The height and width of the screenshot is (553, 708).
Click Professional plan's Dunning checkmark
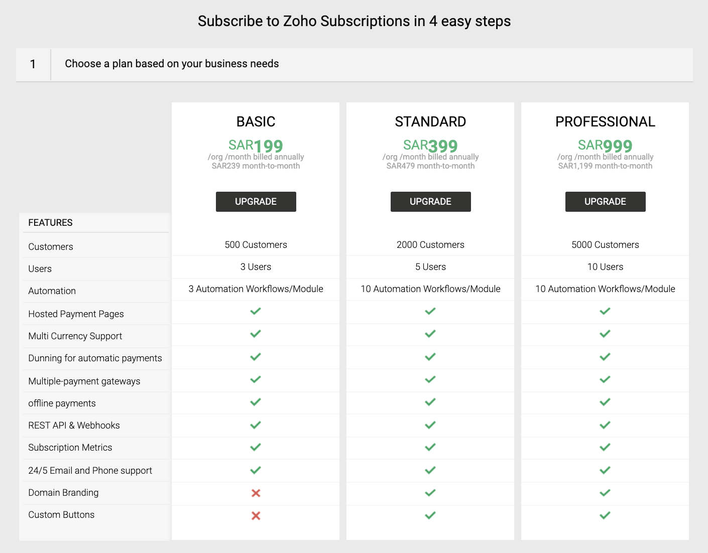(x=605, y=357)
